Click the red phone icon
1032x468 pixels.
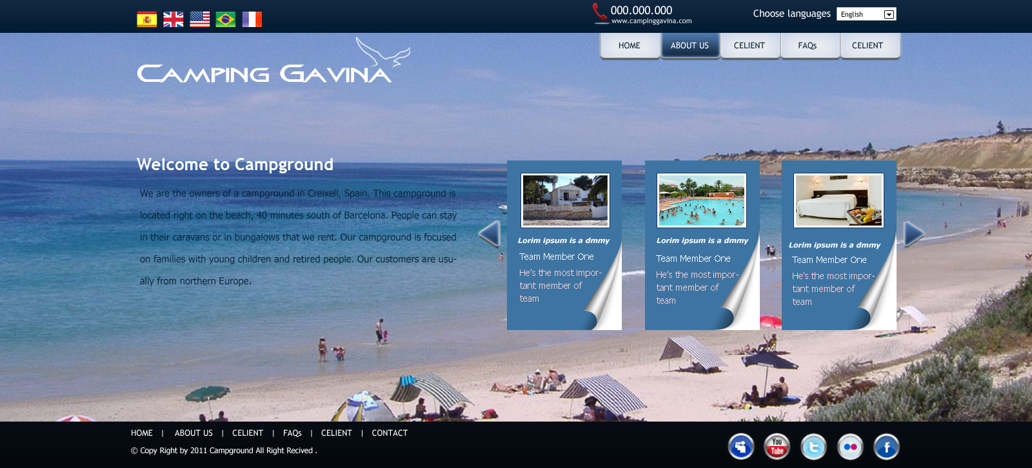coord(600,13)
